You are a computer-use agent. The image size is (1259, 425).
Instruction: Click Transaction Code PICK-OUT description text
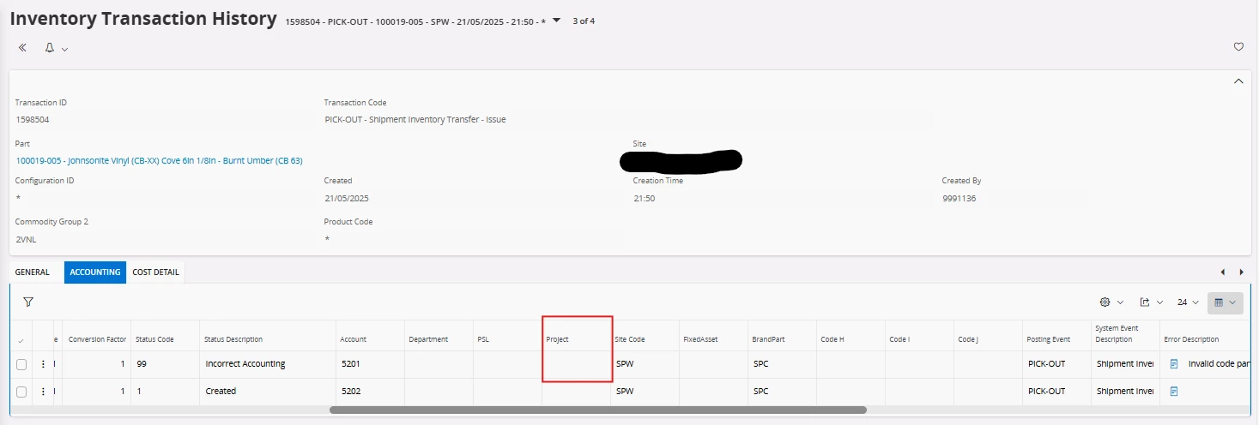pos(415,120)
